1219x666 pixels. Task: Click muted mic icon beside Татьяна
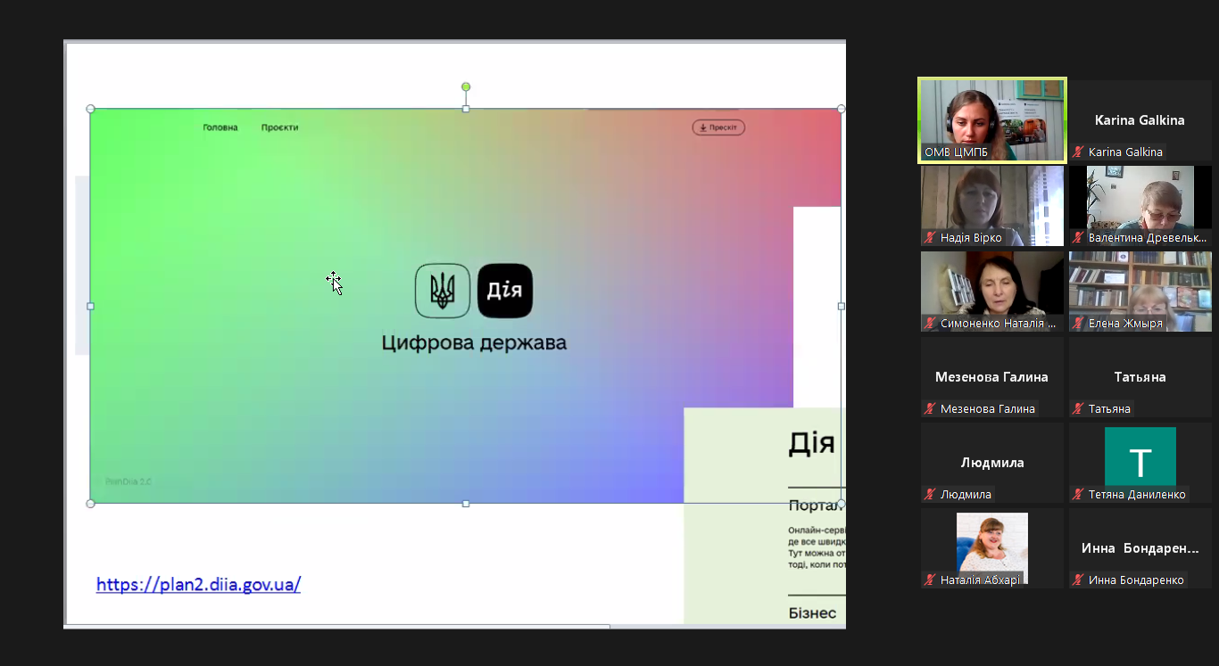1078,409
